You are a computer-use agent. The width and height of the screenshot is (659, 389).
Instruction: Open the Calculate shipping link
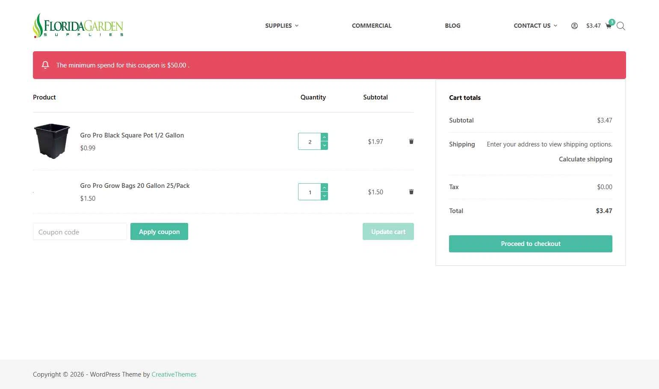[585, 159]
